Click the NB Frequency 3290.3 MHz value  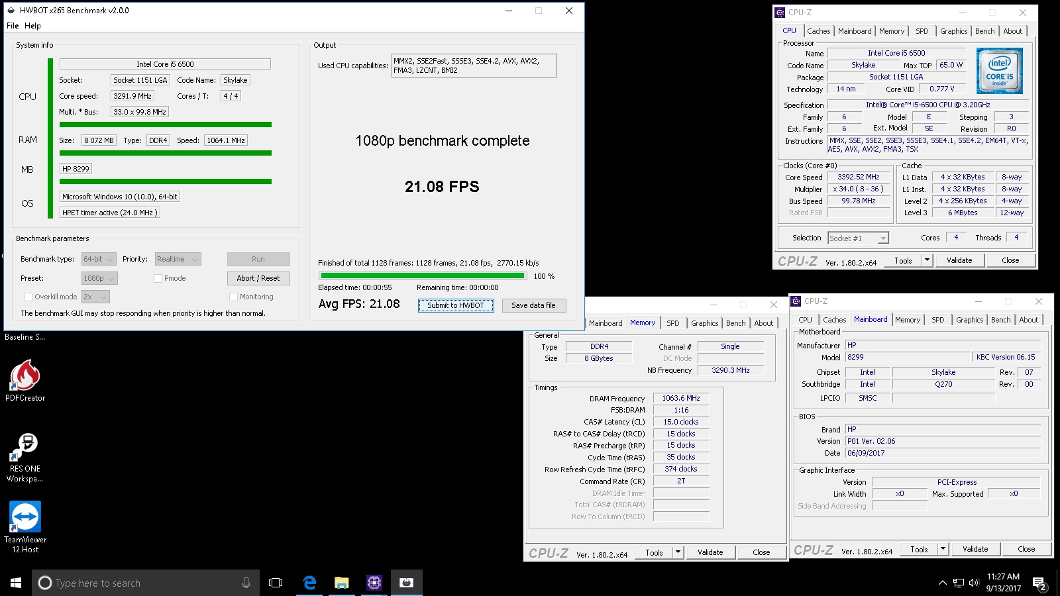click(731, 371)
